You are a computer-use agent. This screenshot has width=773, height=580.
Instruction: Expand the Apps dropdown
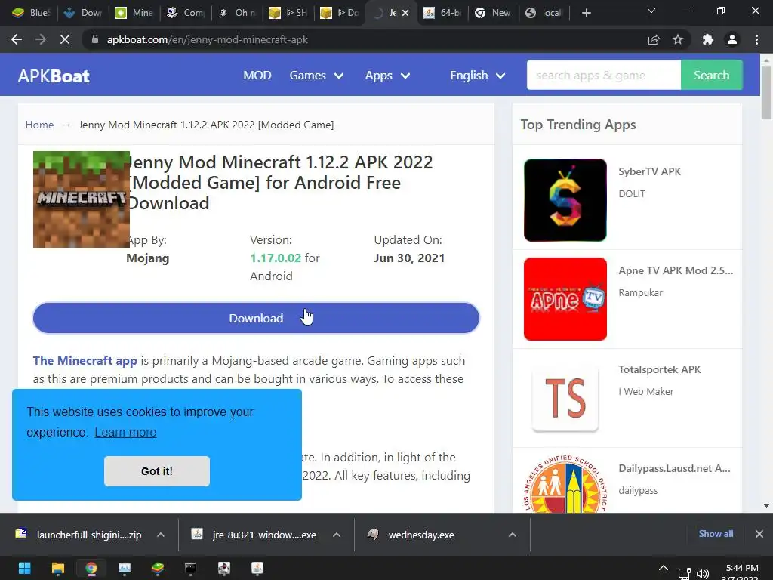pos(387,76)
